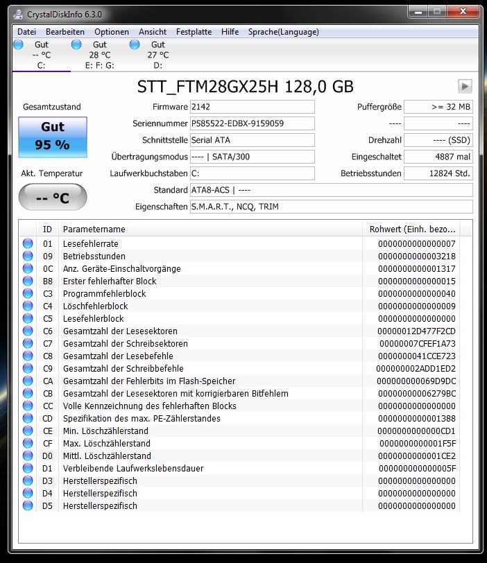Click status icon of Mittl. Löschzählerstand
The image size is (487, 563).
point(28,456)
